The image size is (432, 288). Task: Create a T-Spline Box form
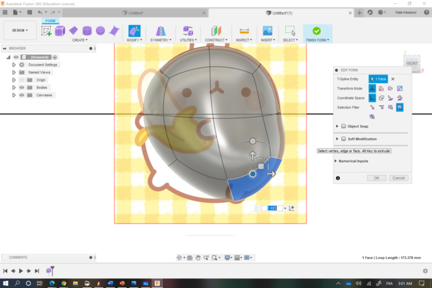pos(60,30)
